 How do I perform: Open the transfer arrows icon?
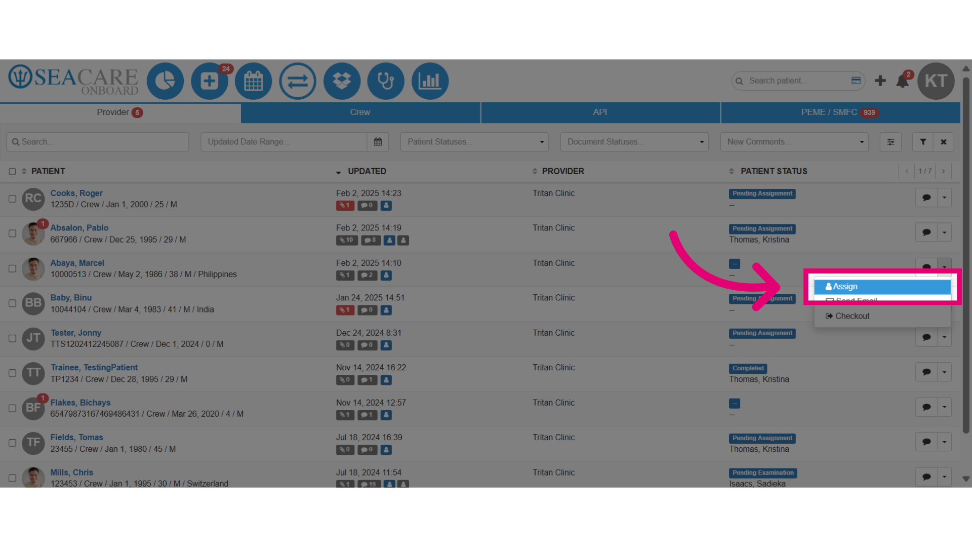298,81
